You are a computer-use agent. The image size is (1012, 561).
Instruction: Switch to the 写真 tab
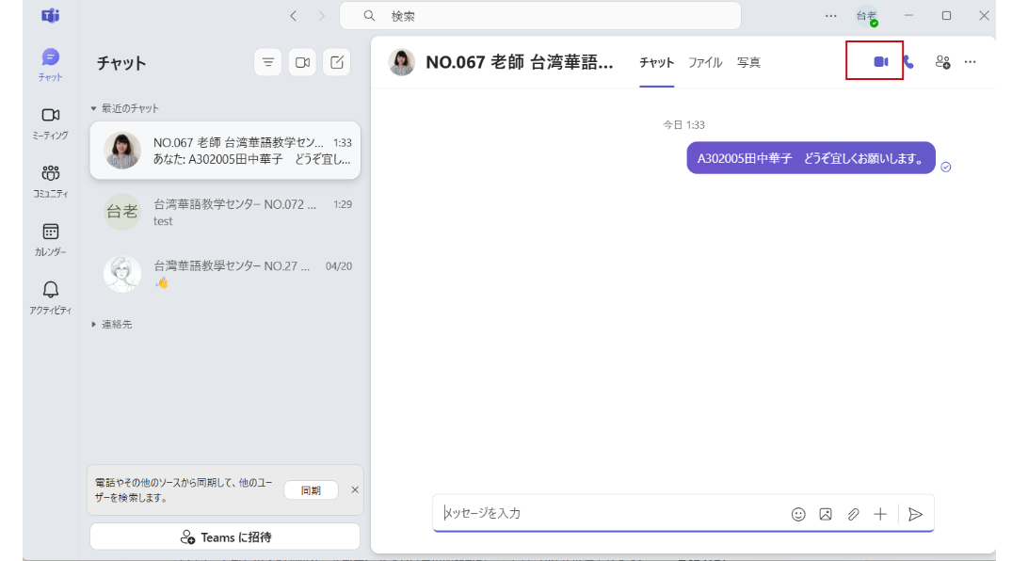pos(748,63)
